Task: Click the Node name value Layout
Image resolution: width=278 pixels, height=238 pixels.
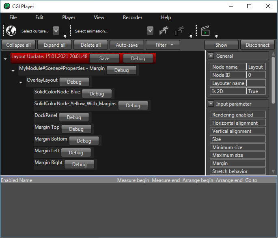Action: [x=256, y=67]
